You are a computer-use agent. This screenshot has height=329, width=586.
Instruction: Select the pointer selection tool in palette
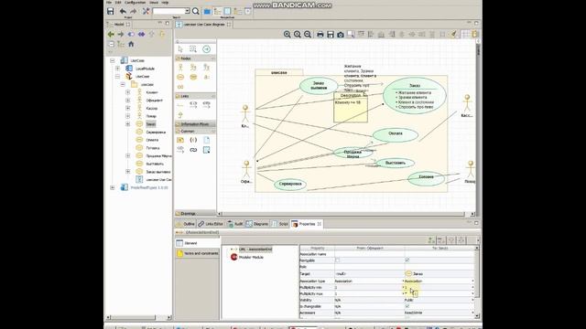[x=180, y=49]
